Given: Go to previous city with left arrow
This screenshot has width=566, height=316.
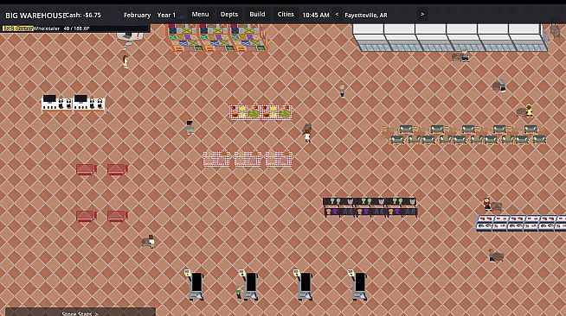Looking at the screenshot, I should pos(337,15).
